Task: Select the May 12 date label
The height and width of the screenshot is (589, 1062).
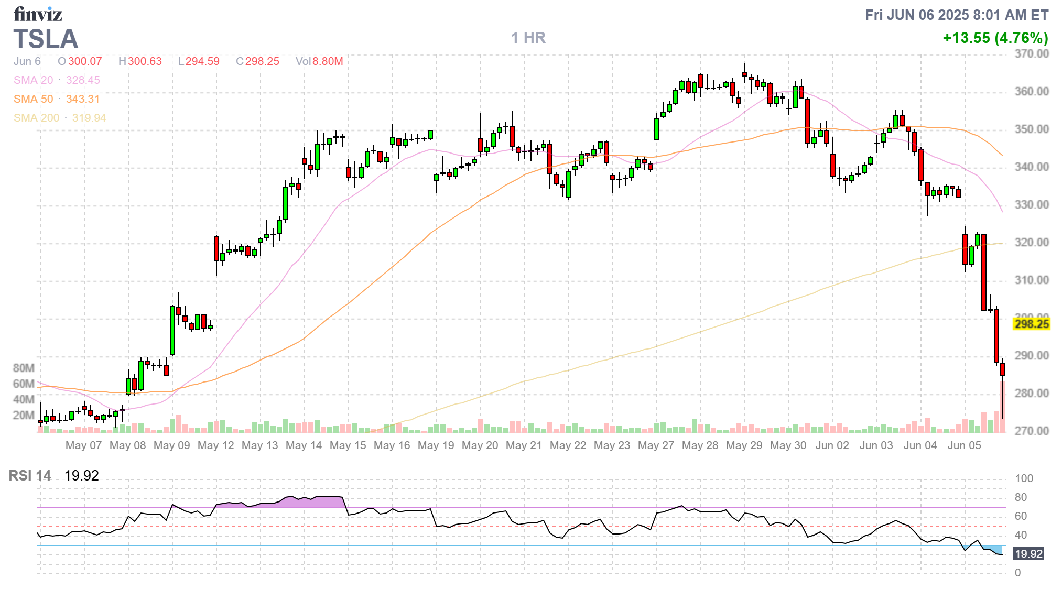Action: (216, 445)
